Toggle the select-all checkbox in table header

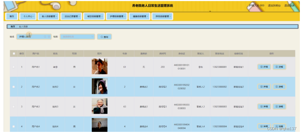pos(14,54)
